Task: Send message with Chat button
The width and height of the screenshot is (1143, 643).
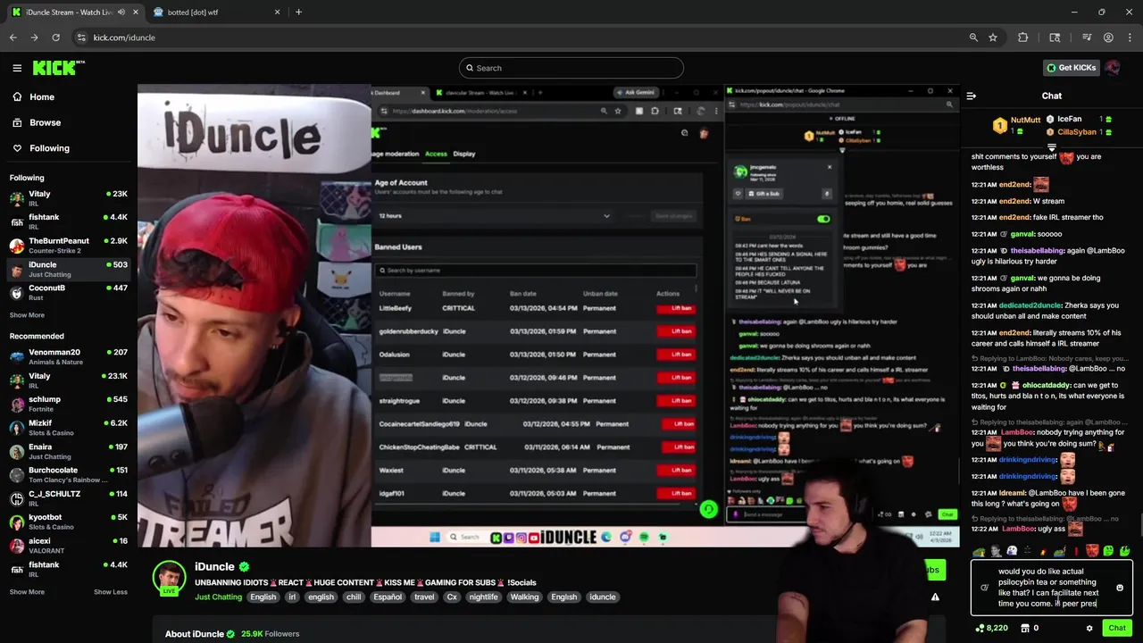Action: point(1117,628)
